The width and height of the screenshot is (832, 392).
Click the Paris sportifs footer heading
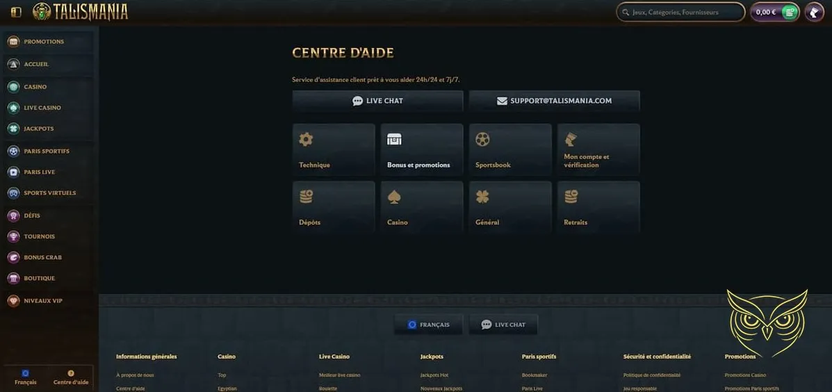pos(539,357)
